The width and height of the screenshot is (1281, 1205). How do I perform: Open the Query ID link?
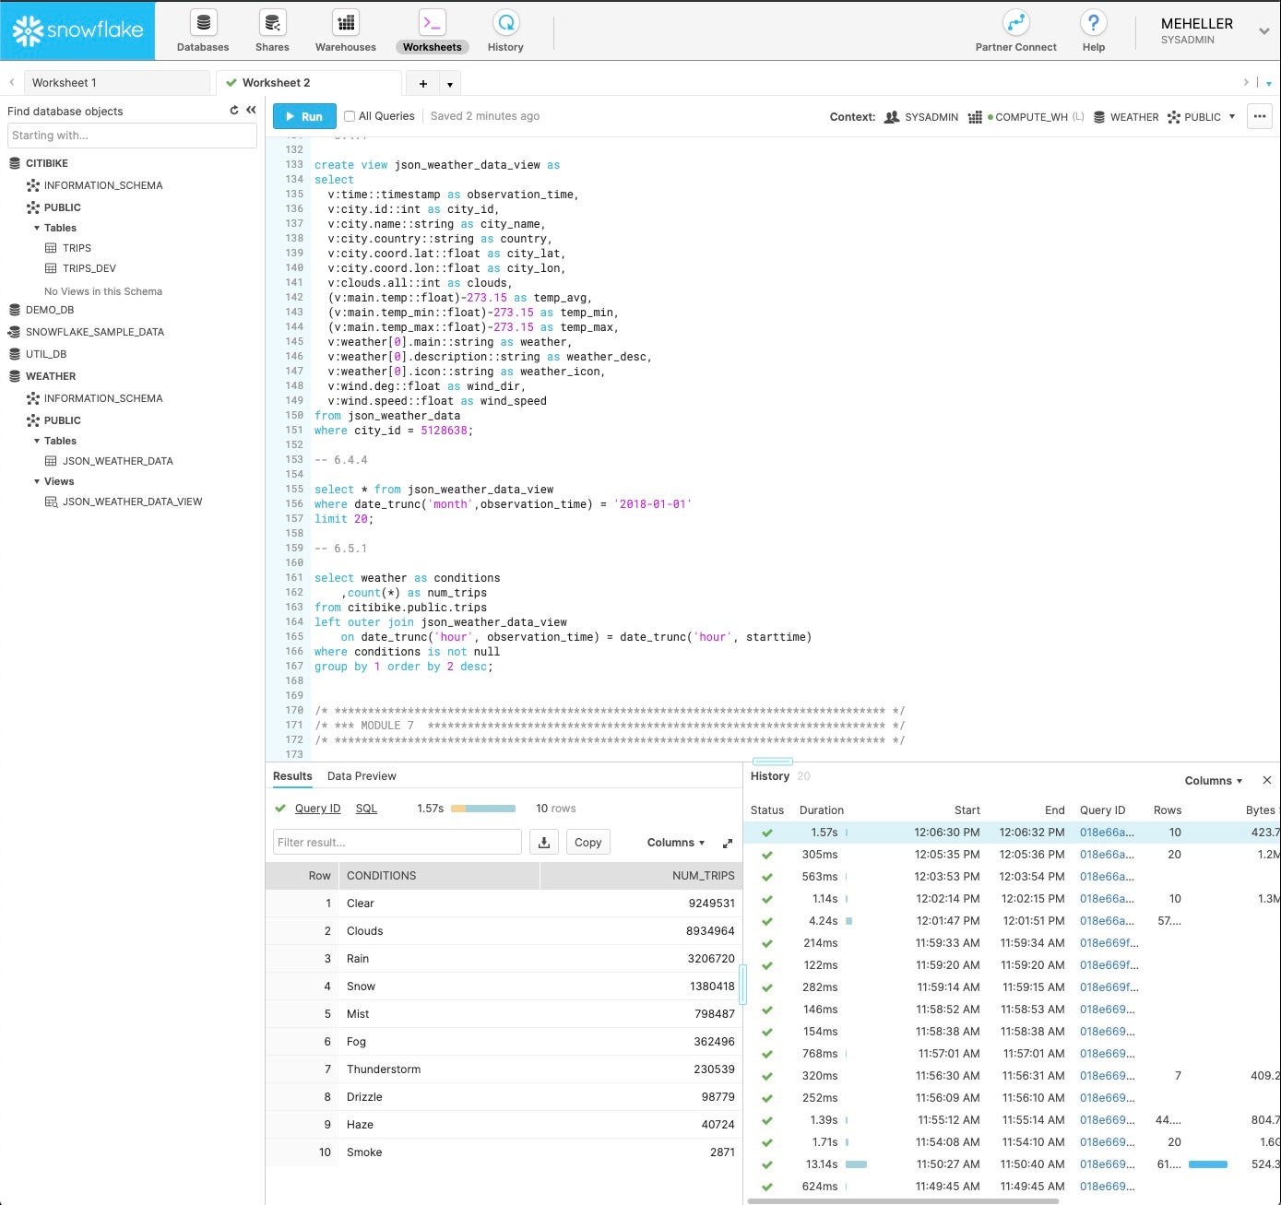click(317, 809)
